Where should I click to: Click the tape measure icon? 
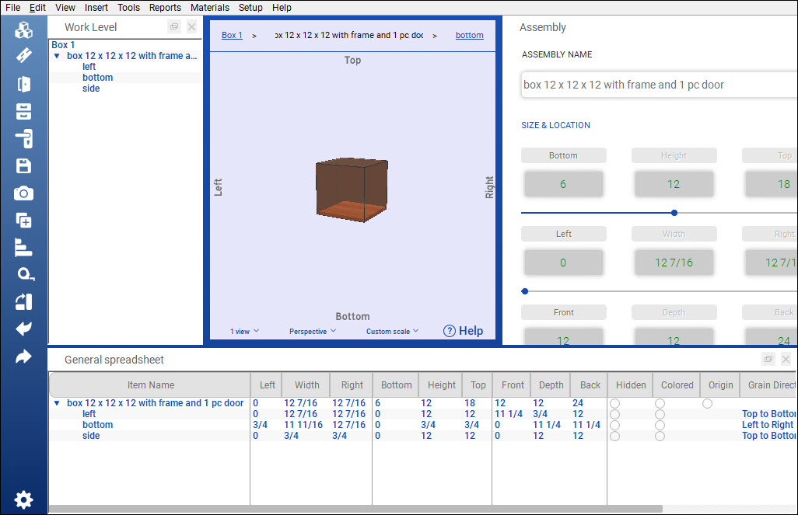point(24,274)
